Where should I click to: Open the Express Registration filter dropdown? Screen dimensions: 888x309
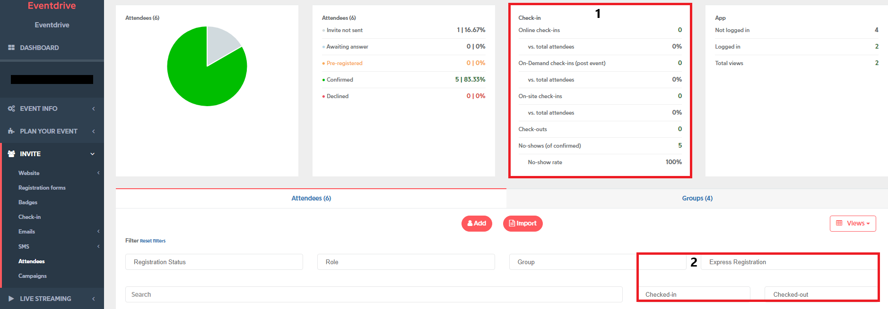coord(789,262)
